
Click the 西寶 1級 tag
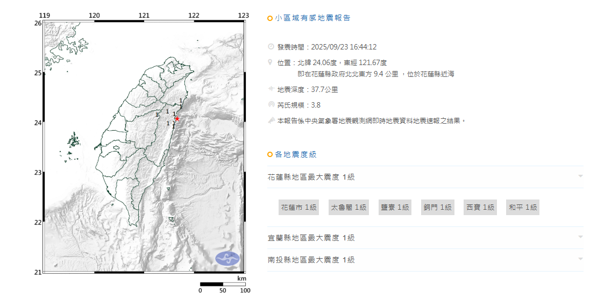[x=480, y=208]
